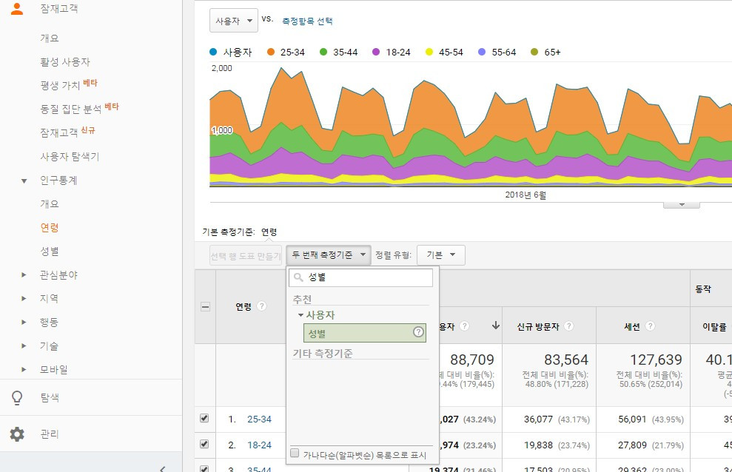
Task: Open 성별 under 인구통계
Action: point(50,252)
